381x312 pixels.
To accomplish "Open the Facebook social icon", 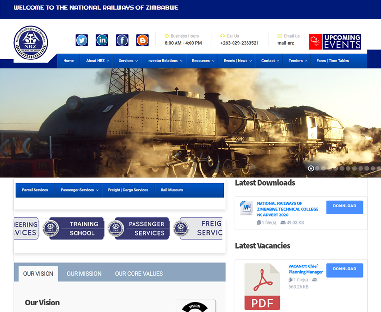I will coord(122,40).
